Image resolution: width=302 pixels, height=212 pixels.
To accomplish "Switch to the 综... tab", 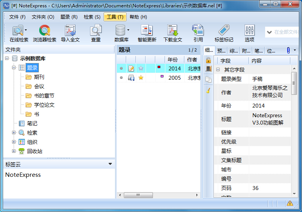I will pos(234,51).
